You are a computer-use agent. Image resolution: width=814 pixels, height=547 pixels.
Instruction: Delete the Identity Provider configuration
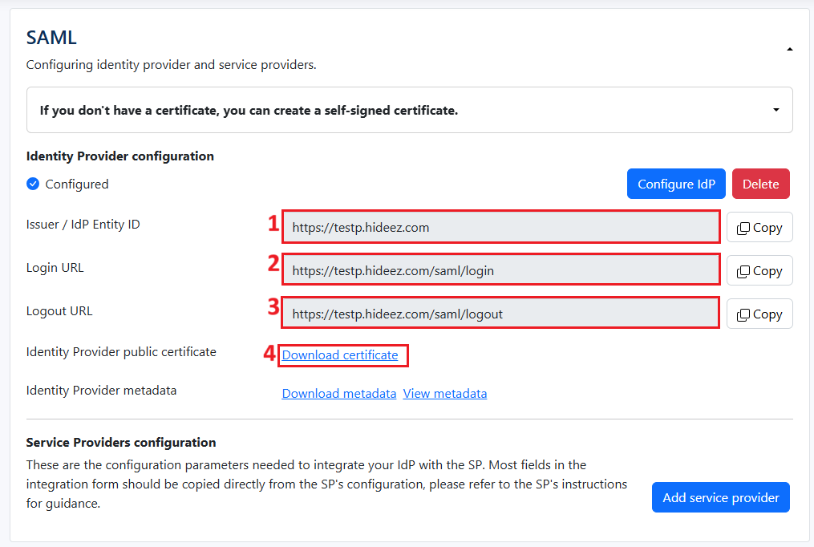760,184
